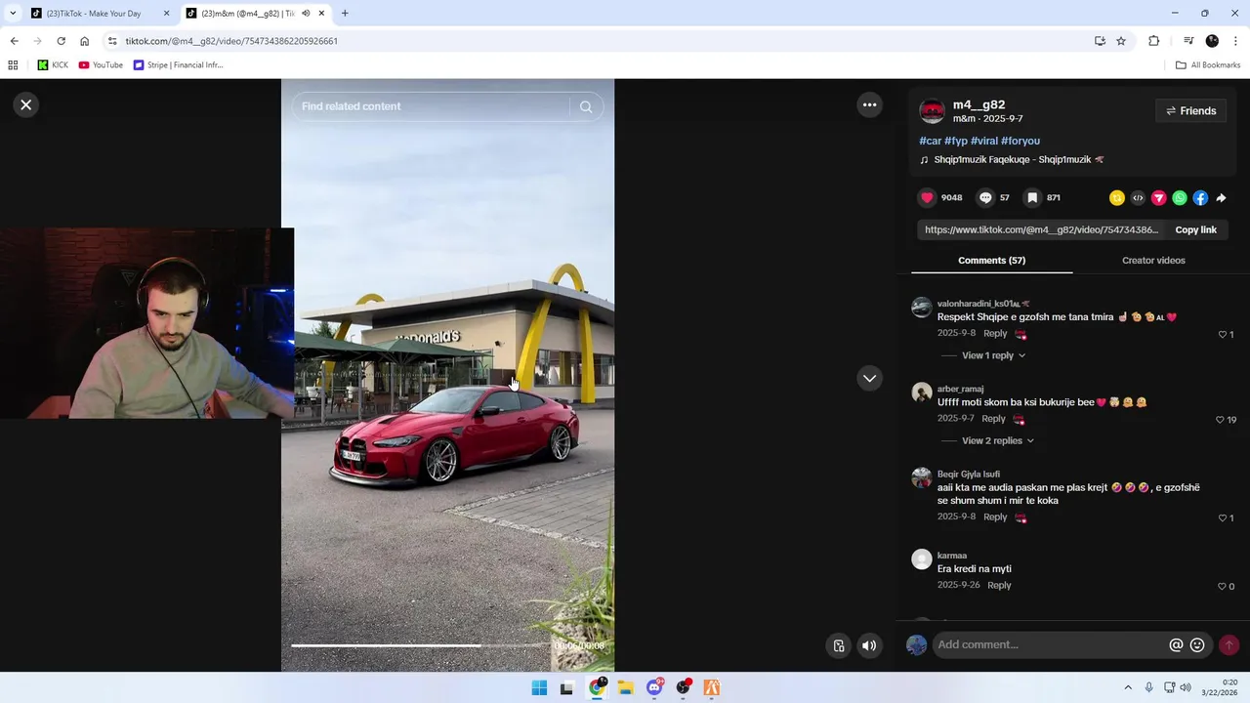Reload the page

point(61,41)
